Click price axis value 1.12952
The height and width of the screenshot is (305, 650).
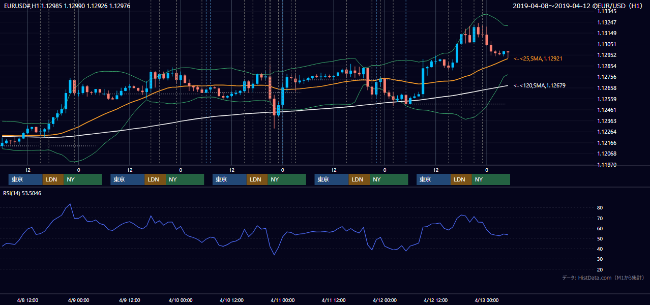click(607, 55)
